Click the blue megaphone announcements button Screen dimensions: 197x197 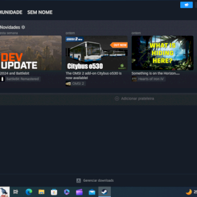coord(187,5)
